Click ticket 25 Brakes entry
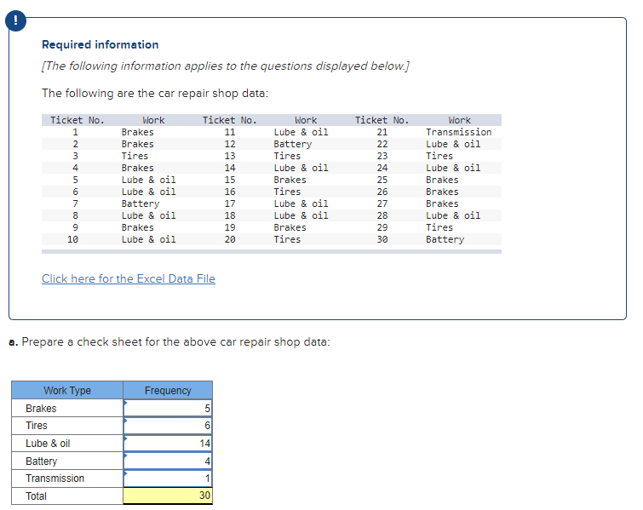Screen dimensions: 643x510 pyautogui.click(x=442, y=180)
